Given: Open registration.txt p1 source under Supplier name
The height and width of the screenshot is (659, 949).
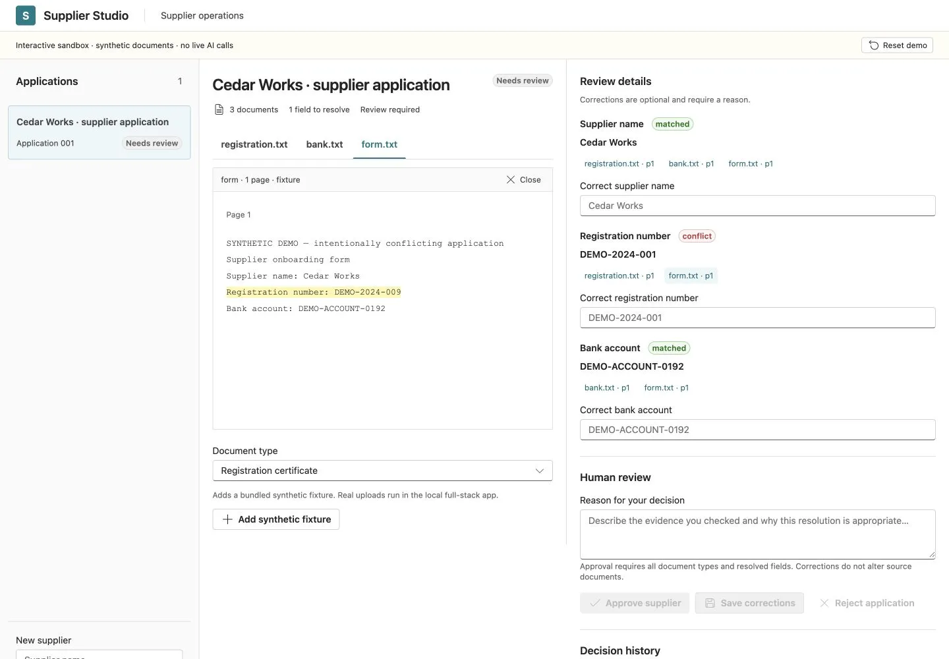Looking at the screenshot, I should tap(619, 163).
